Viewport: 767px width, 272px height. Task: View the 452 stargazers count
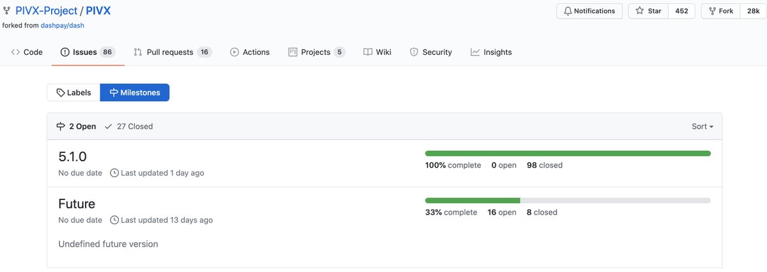click(x=682, y=11)
